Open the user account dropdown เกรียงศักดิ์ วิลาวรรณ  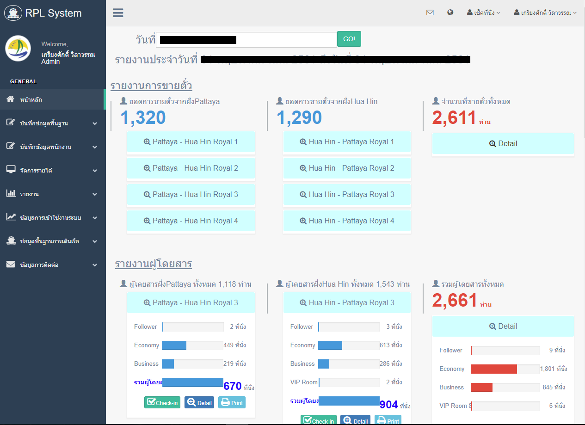coord(545,13)
